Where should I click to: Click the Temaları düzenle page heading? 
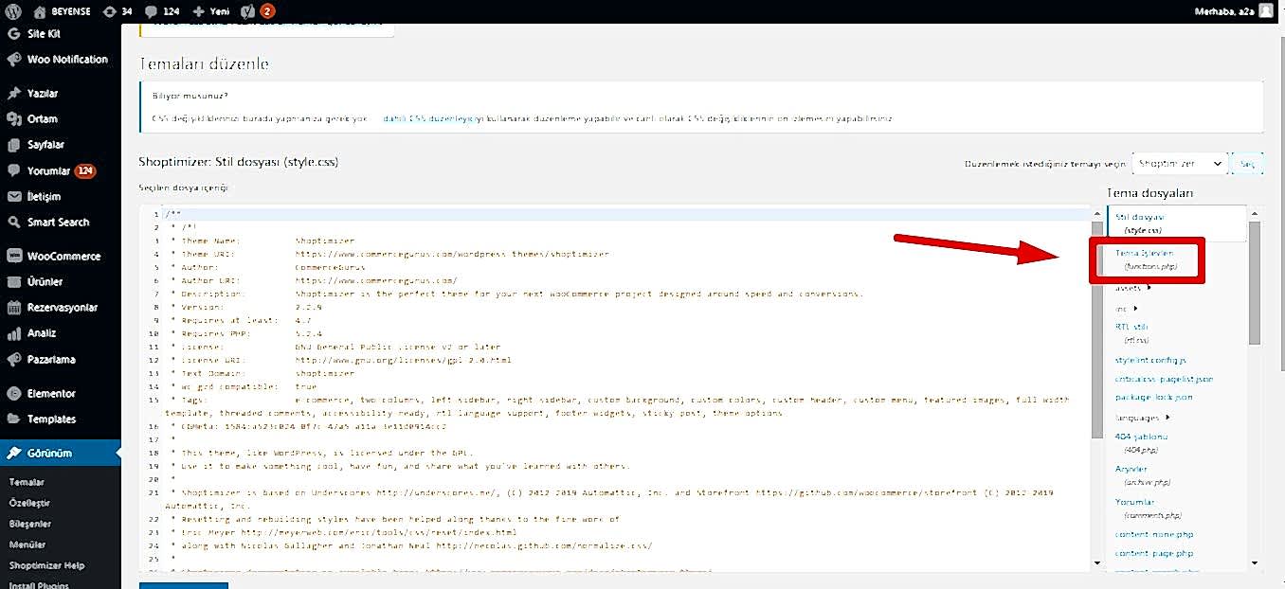point(204,64)
